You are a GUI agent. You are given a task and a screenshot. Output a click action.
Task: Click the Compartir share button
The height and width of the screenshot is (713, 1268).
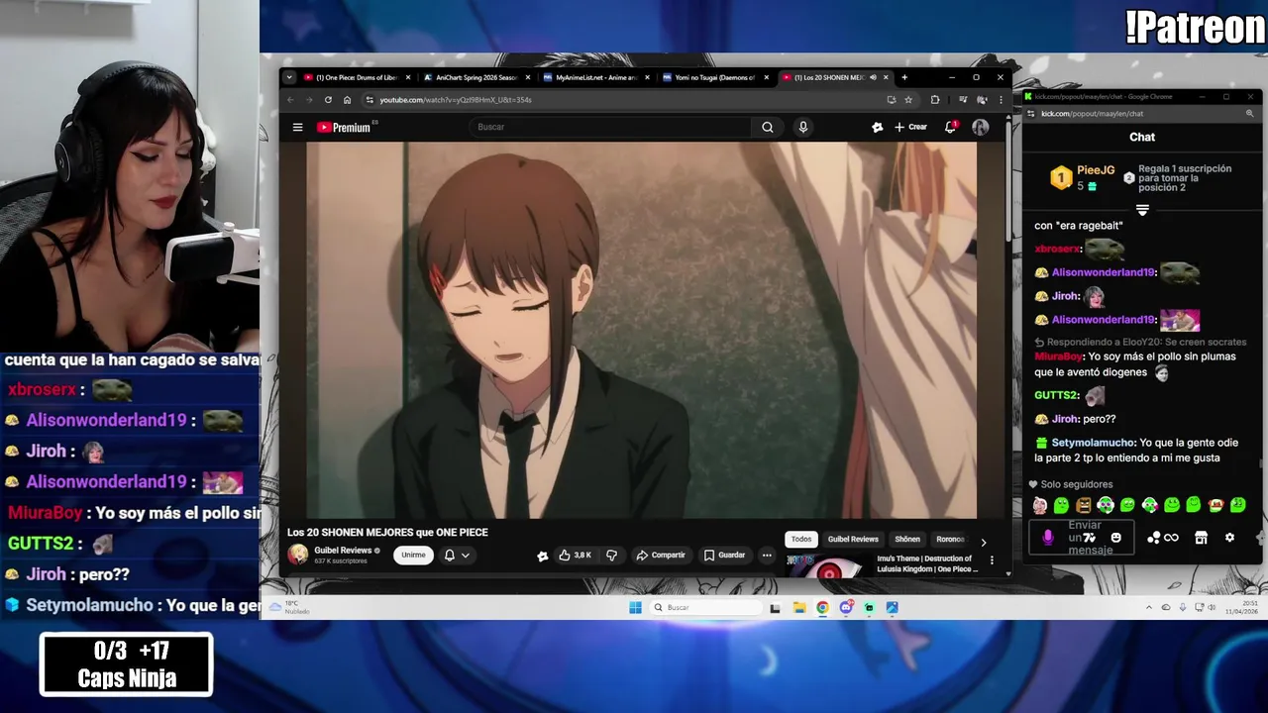(661, 556)
